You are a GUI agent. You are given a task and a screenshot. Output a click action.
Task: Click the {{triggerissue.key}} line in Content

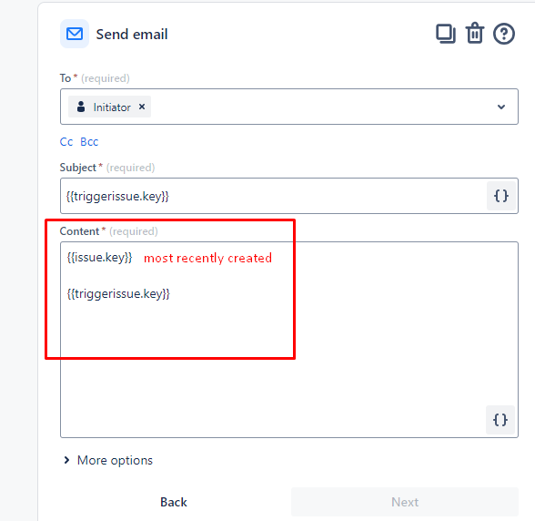point(118,294)
